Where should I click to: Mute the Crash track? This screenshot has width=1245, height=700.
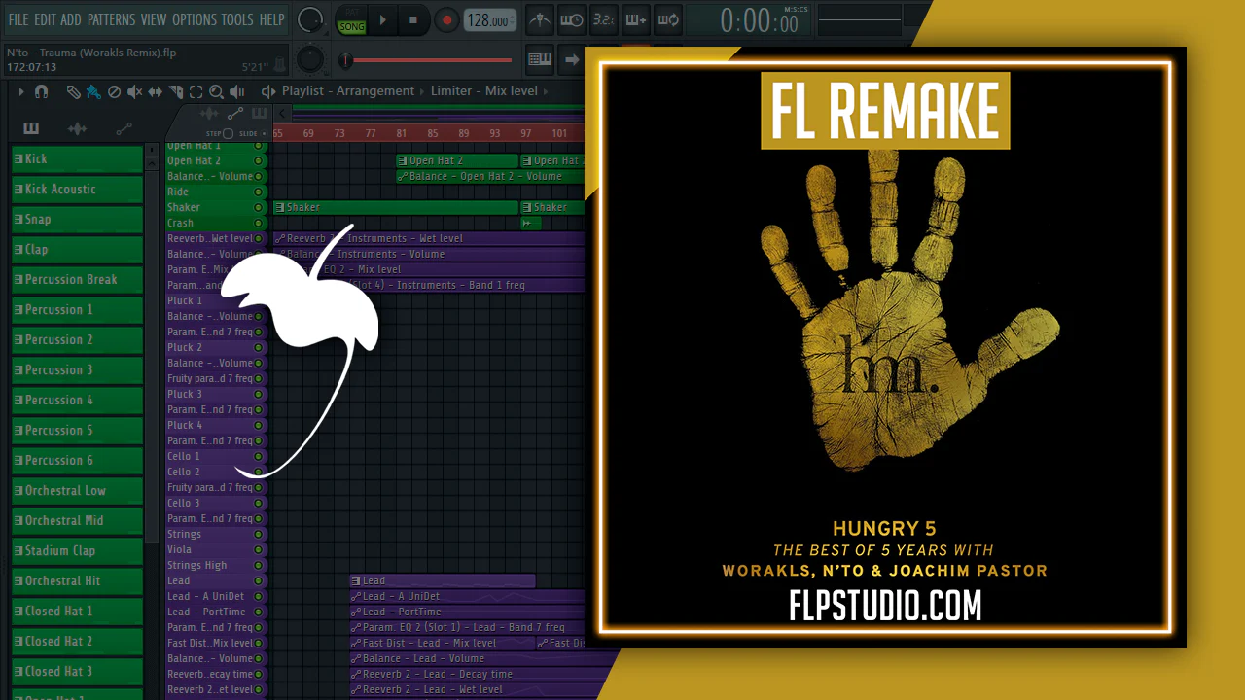pyautogui.click(x=258, y=223)
